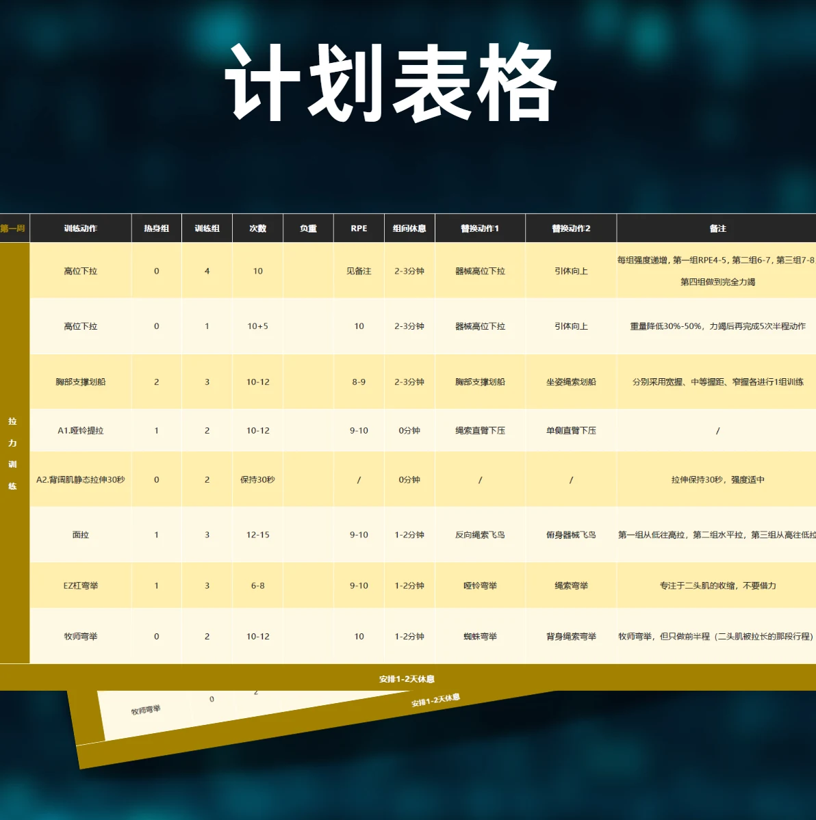Select the 单侧直臂下压 cell

click(x=571, y=430)
